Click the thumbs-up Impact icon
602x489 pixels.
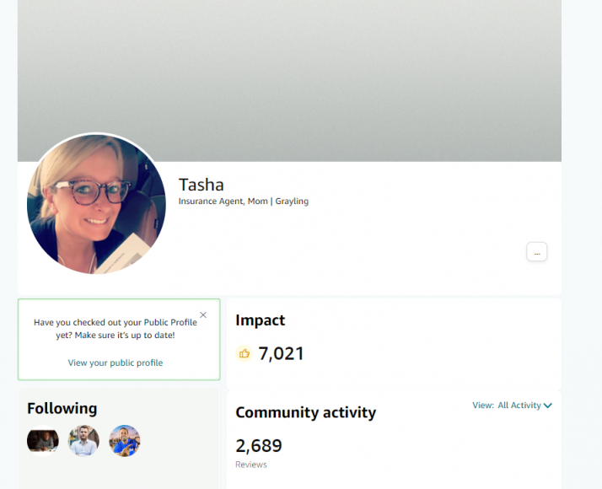coord(244,353)
